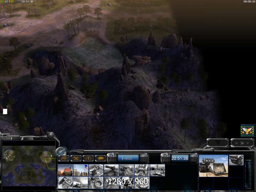256x192 pixels.
Task: Choose the smoky dockyard ship build icon
Action: coord(81,183)
